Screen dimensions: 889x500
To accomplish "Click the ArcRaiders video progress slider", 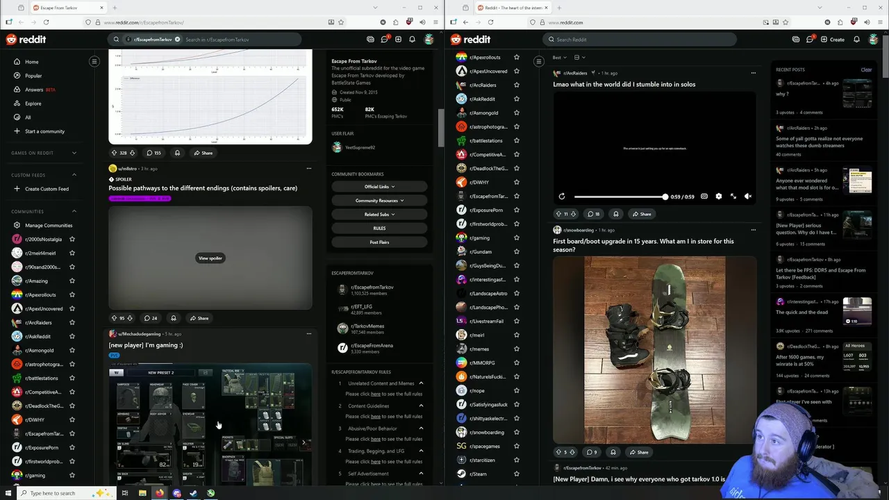I will [620, 197].
